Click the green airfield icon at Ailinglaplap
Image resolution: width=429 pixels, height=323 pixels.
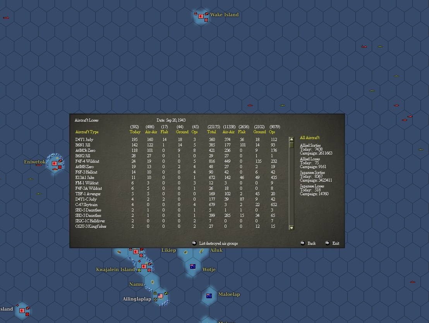pos(166,294)
